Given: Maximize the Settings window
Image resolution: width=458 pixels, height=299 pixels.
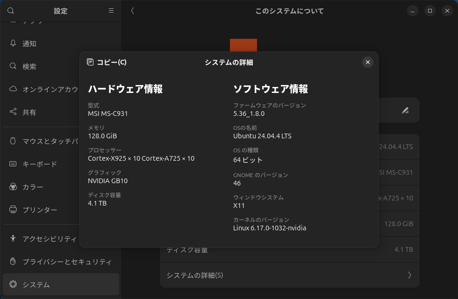Looking at the screenshot, I should pyautogui.click(x=429, y=11).
